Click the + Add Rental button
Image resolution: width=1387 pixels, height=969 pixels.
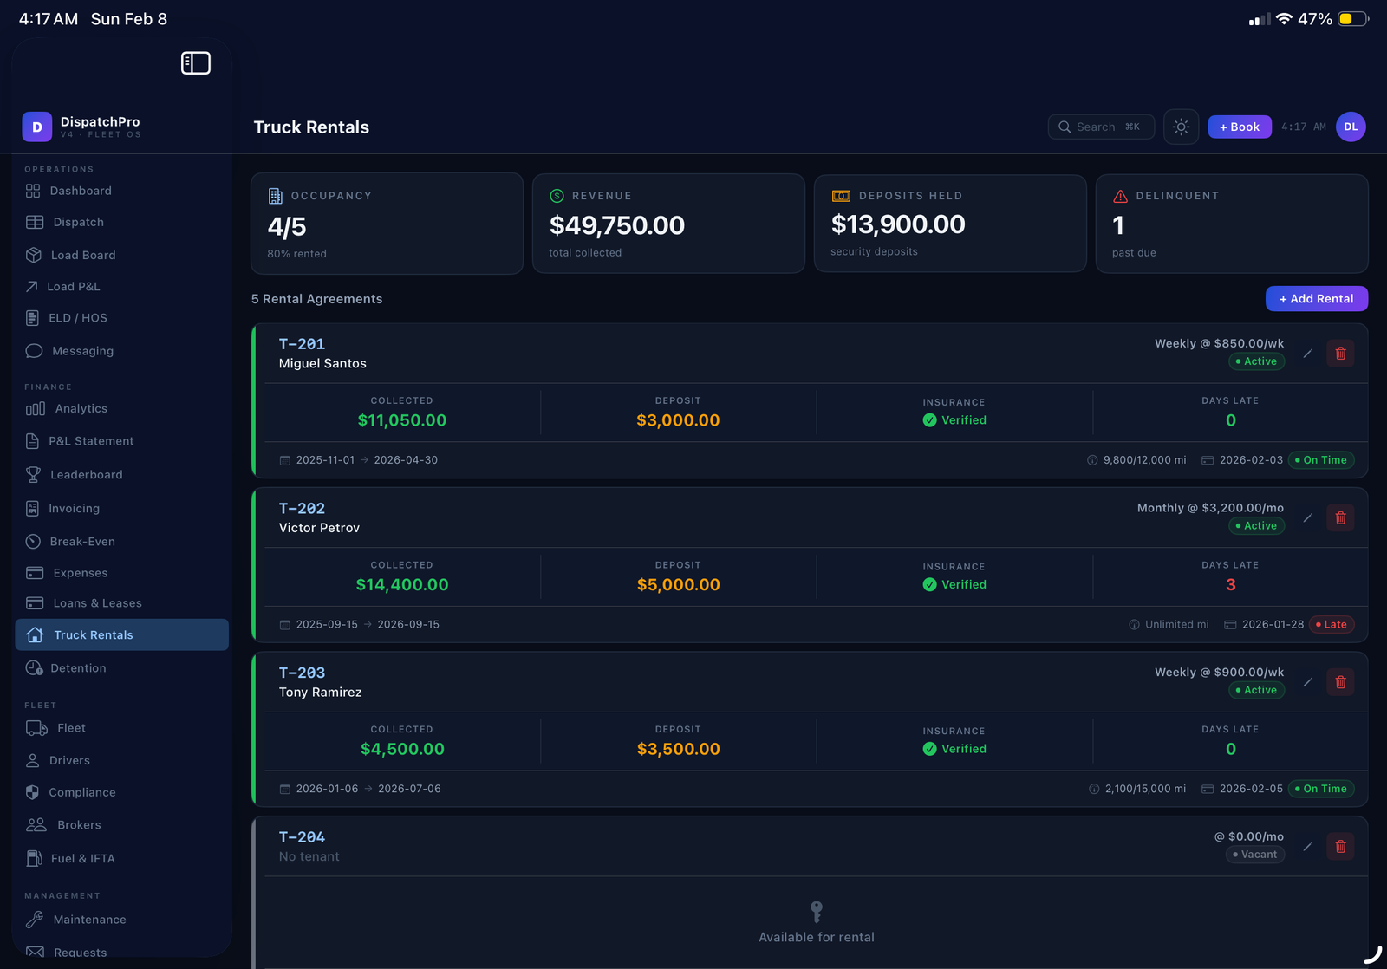pos(1316,299)
